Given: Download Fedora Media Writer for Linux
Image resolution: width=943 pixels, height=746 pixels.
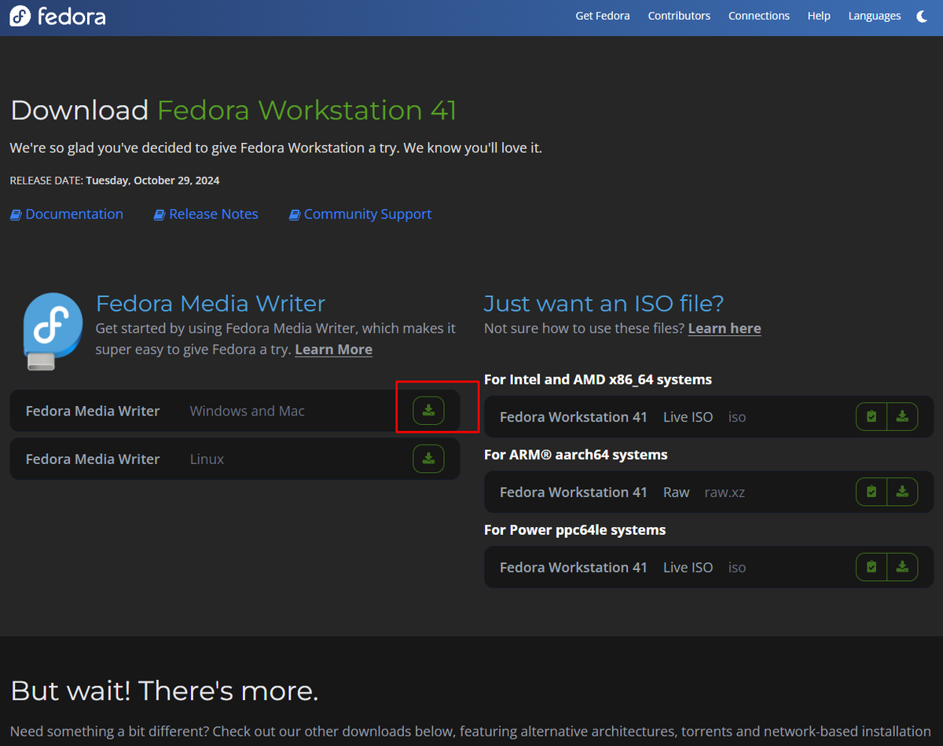Looking at the screenshot, I should 428,459.
